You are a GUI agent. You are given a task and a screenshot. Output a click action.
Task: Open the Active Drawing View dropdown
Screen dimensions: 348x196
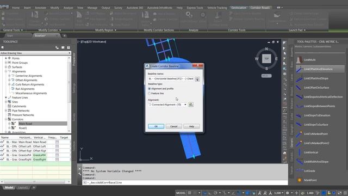click(35, 53)
